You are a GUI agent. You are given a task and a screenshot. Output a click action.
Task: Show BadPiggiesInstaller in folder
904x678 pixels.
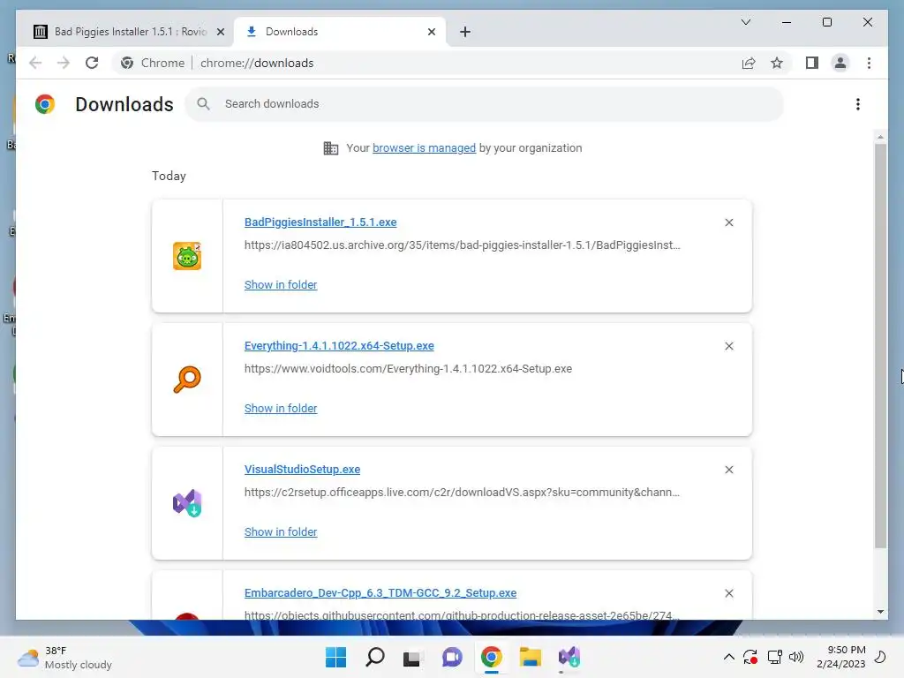[x=281, y=285]
